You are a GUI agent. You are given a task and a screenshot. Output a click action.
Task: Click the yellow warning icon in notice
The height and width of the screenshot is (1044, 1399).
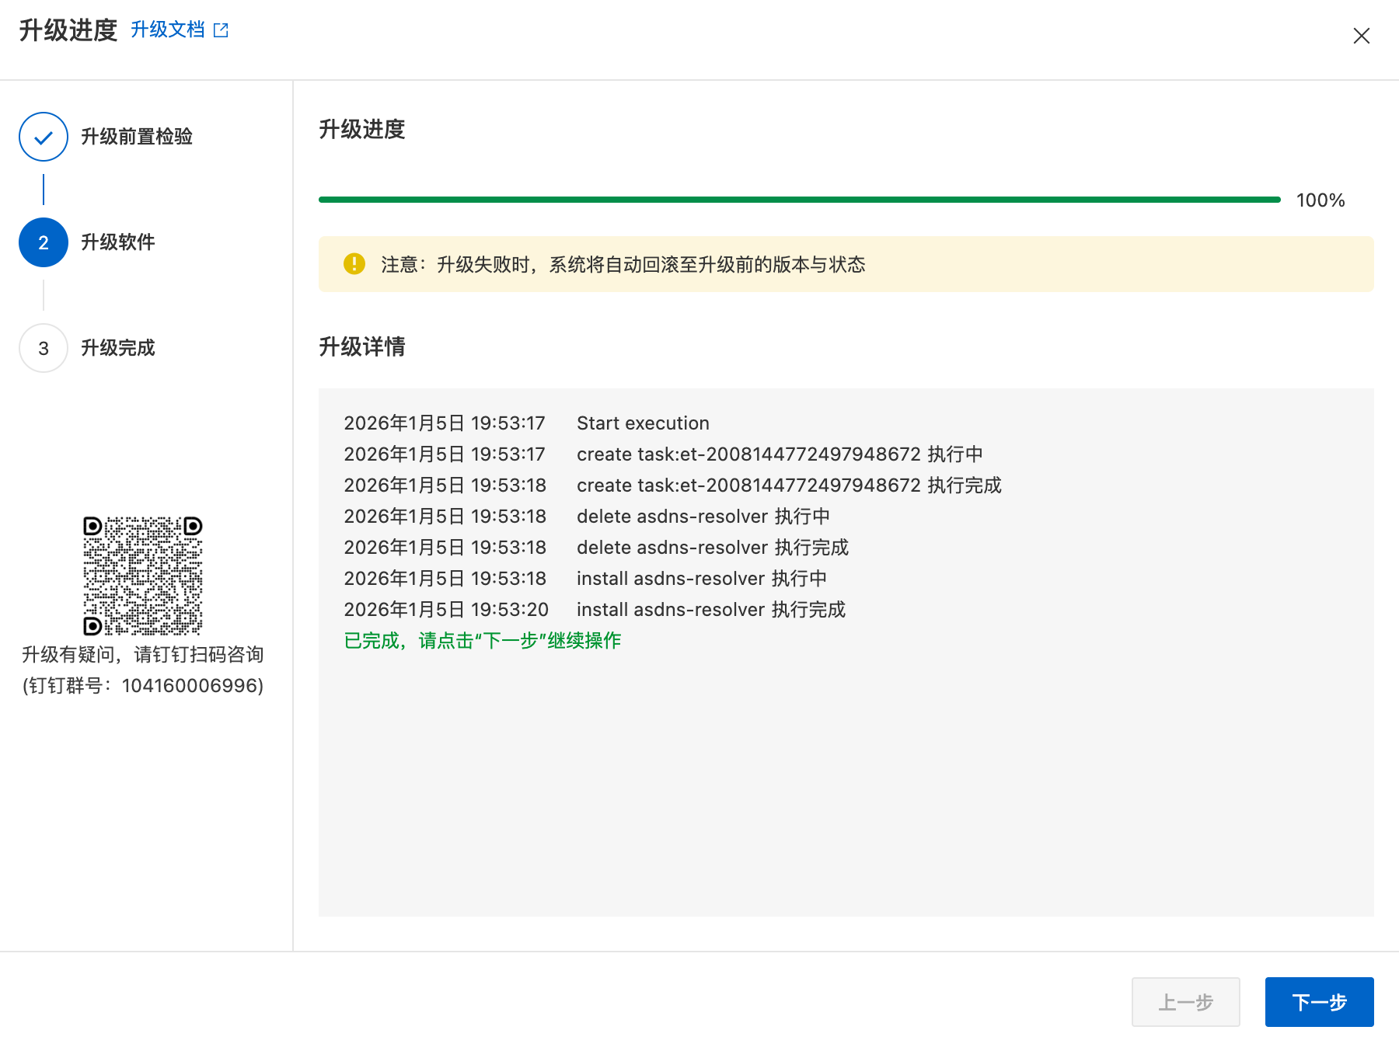[354, 264]
